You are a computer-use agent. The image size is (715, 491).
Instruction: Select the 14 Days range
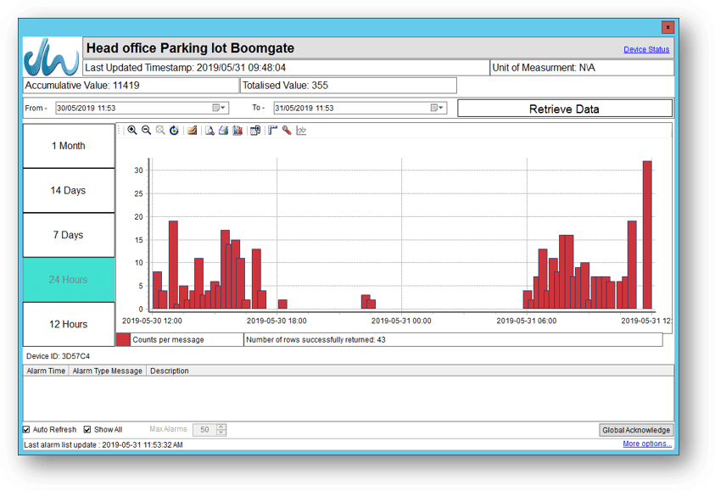69,191
